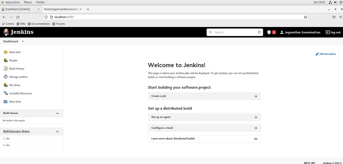Open Learn more about distributed builds
The image size is (343, 164).
click(204, 139)
